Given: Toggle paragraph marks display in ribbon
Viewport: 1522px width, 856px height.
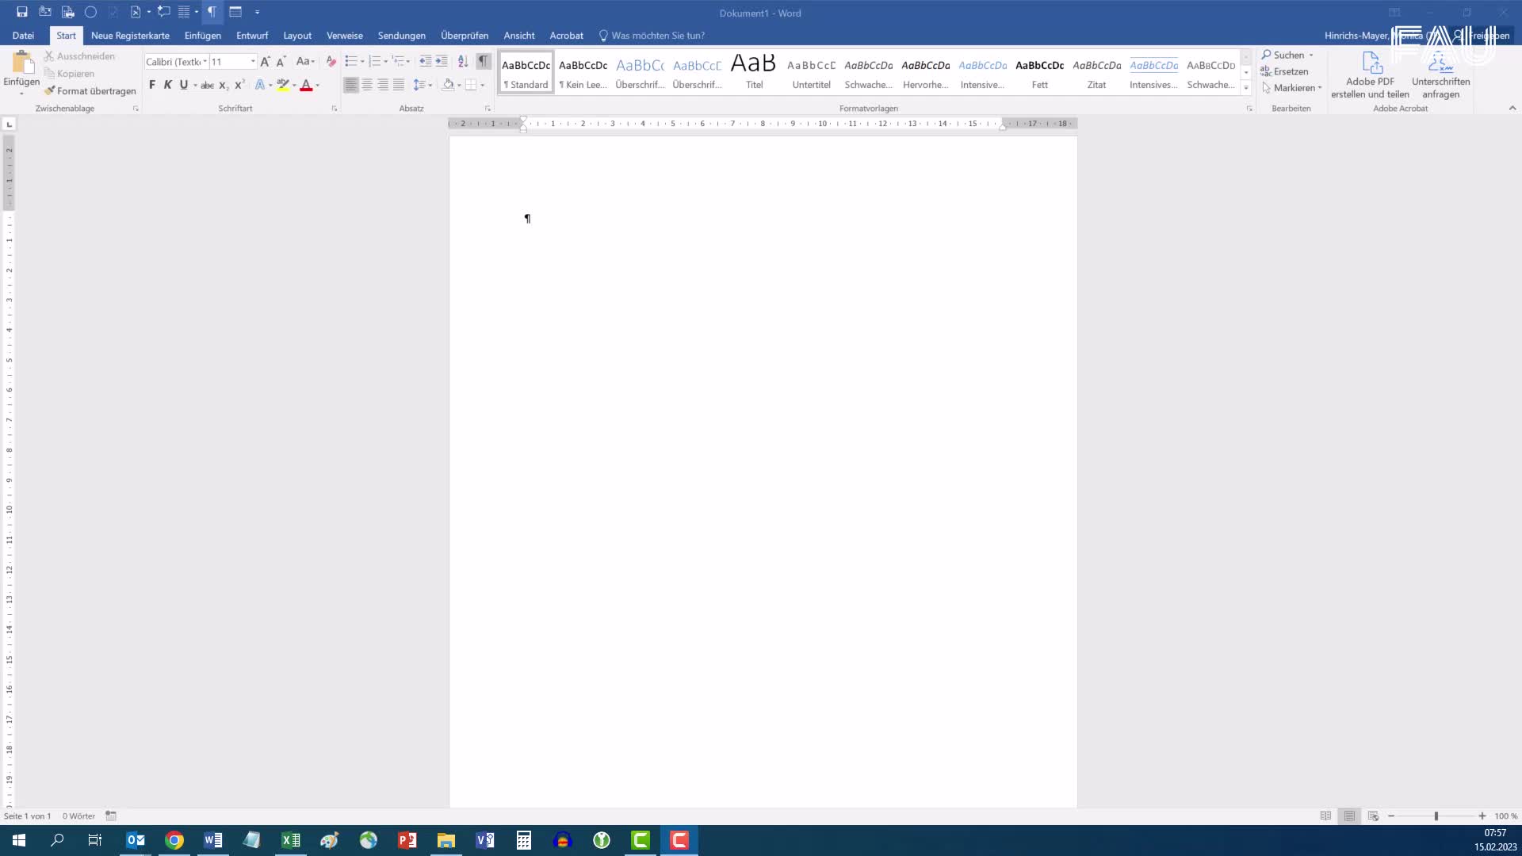Looking at the screenshot, I should 484,61.
